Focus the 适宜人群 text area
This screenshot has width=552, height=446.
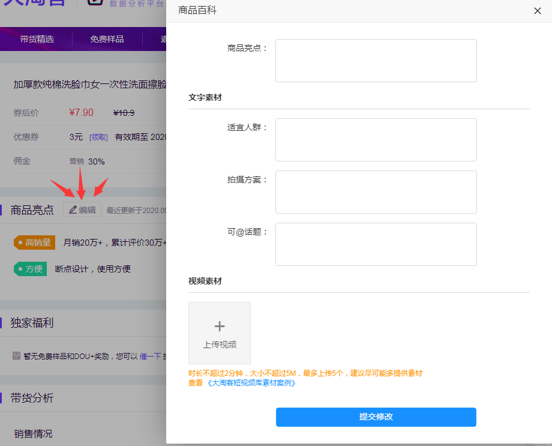376,140
